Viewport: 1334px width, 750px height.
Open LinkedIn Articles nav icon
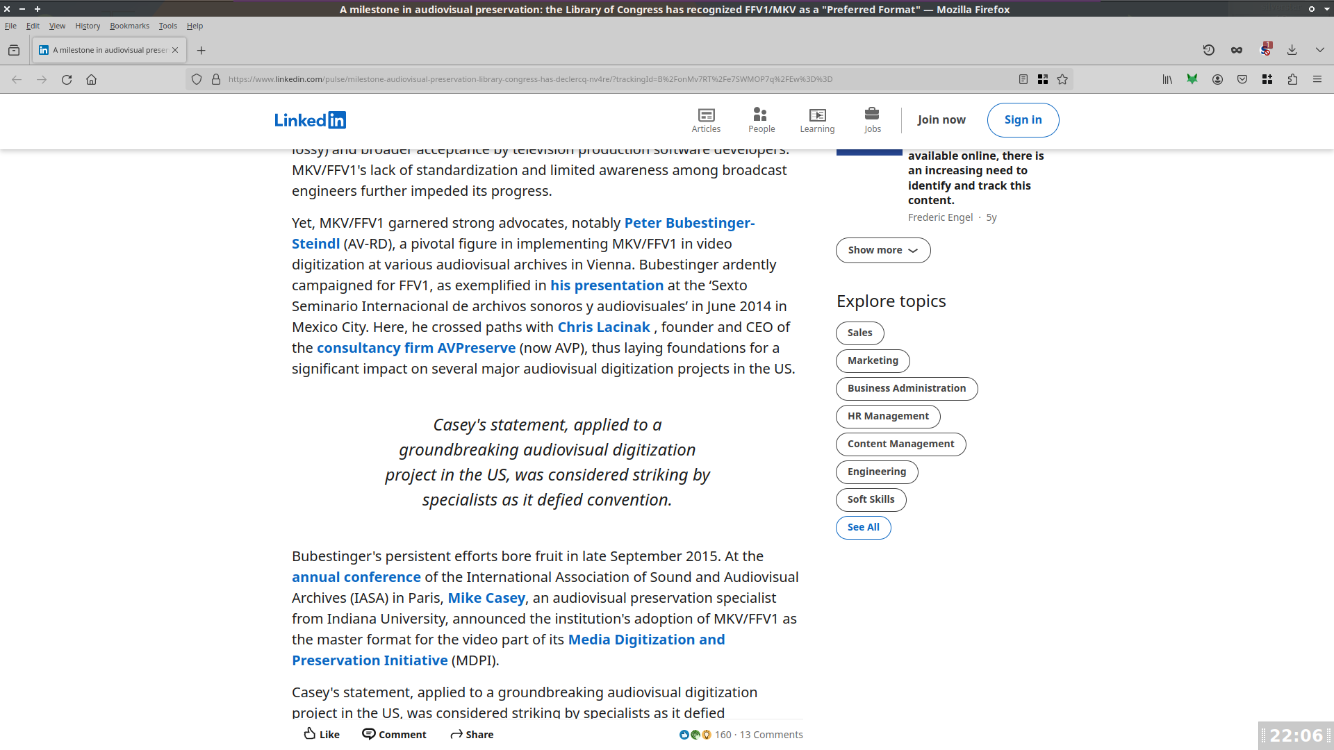point(706,115)
